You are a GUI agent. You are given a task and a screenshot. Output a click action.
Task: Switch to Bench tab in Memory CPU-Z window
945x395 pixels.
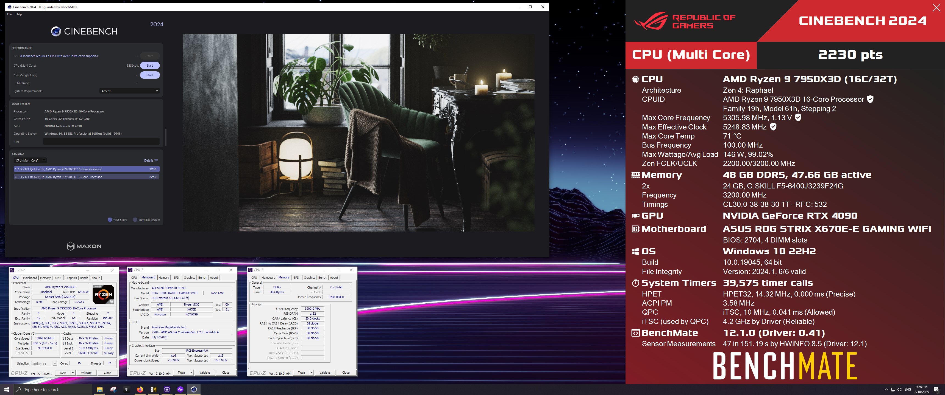pos(323,277)
